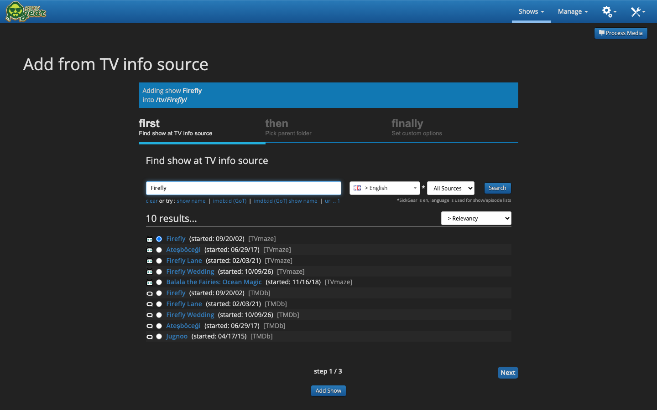Select the Firefly Lane TVmaze radio button
Screen dimensions: 657x410
coord(159,261)
